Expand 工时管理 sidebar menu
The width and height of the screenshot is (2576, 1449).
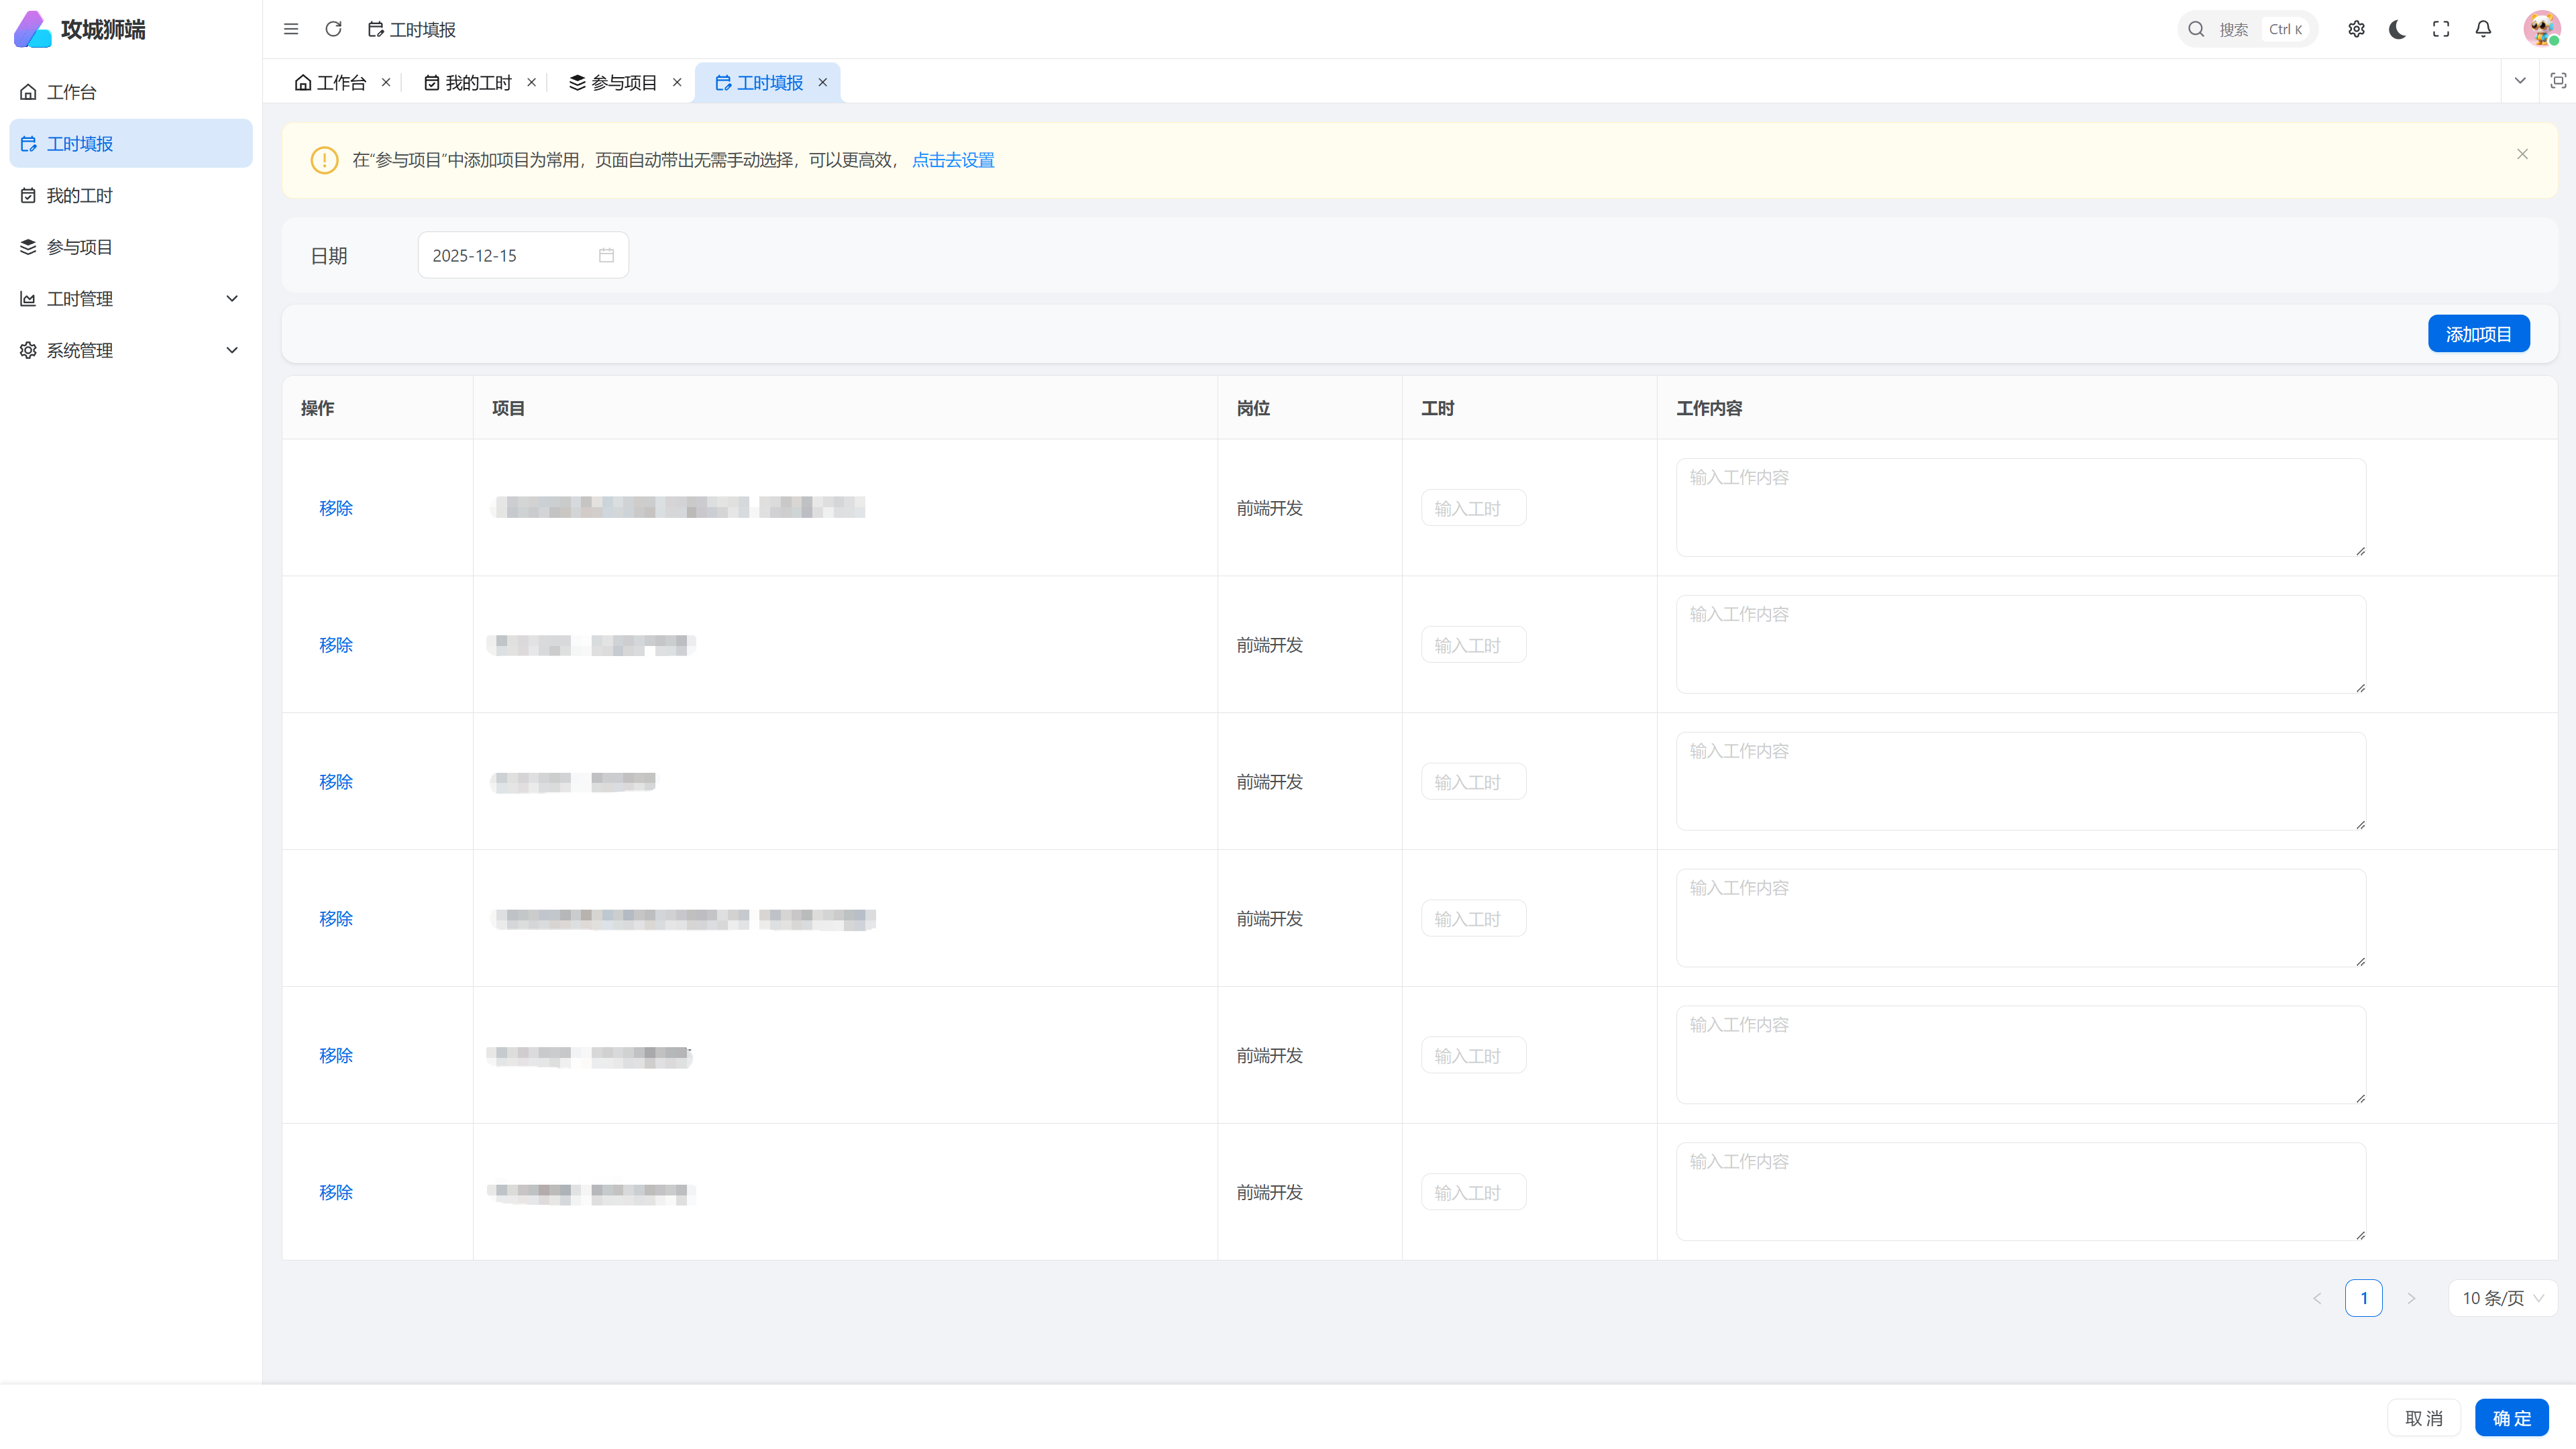click(130, 298)
